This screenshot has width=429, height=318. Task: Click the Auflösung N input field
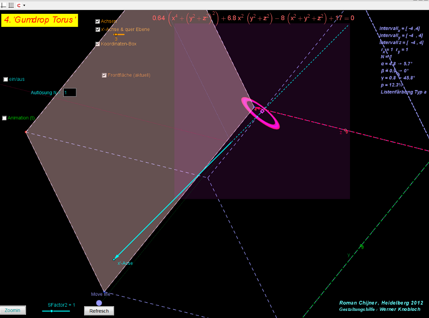pyautogui.click(x=70, y=92)
